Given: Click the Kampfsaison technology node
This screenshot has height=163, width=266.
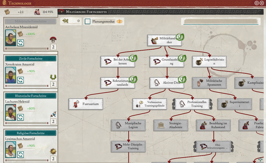Looking at the screenshot, I should pyautogui.click(x=249, y=83).
